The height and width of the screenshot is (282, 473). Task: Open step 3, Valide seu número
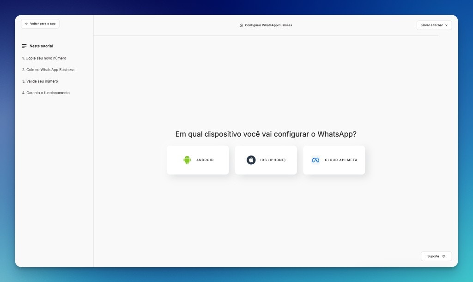click(x=40, y=81)
